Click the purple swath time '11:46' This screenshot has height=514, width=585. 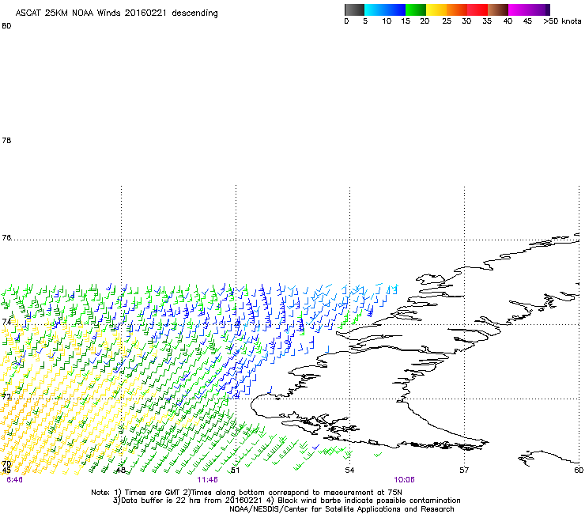click(207, 480)
